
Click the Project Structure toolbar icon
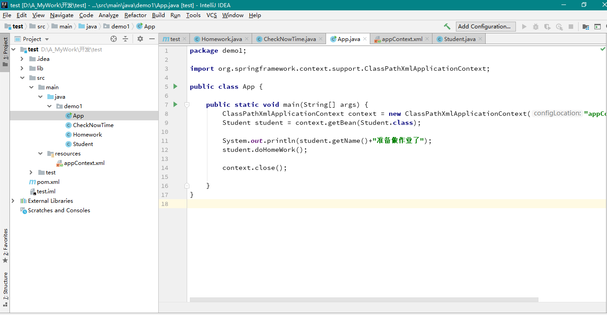click(x=585, y=27)
